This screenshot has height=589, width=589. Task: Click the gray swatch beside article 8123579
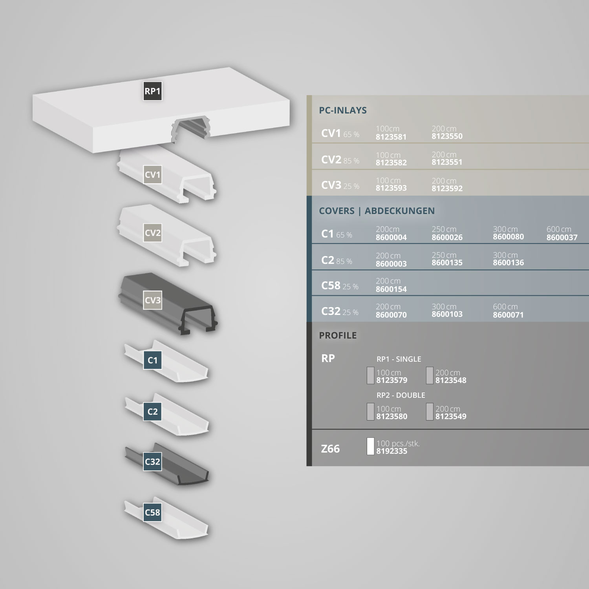(x=370, y=375)
